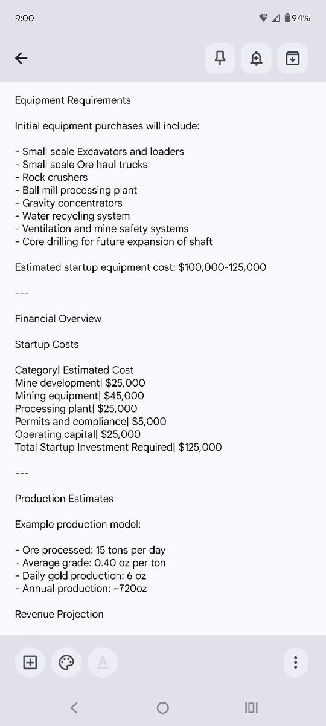Screen dimensions: 326x726
Task: Archive the note with the archive icon
Action: pyautogui.click(x=293, y=58)
